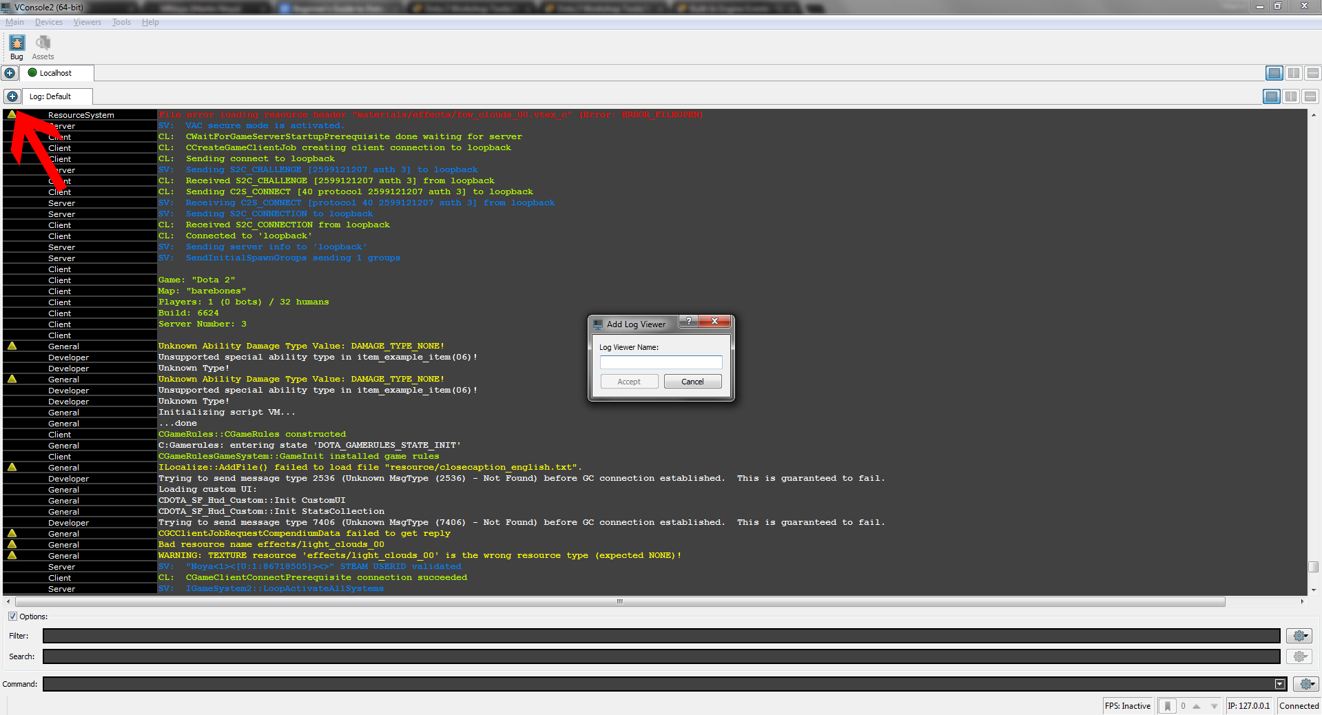
Task: Open the Filter gear settings dropdown
Action: point(1299,636)
